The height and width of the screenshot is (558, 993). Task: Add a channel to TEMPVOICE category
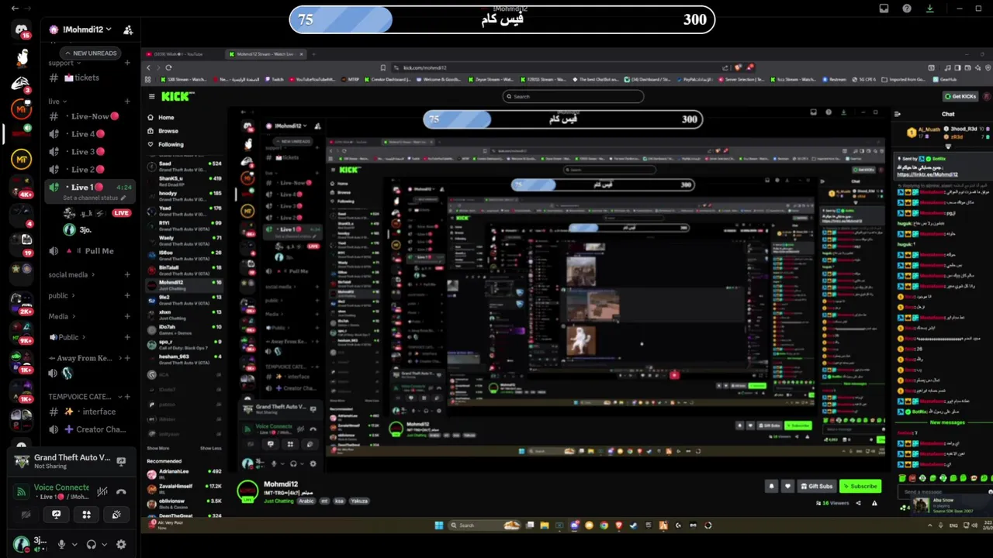[x=127, y=396]
